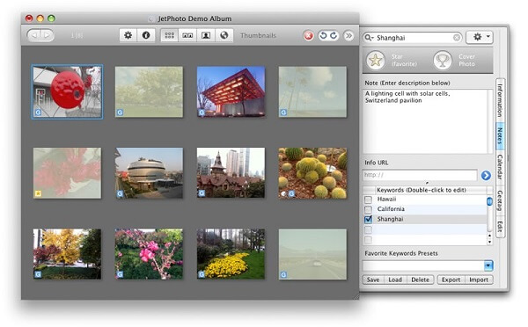This screenshot has width=528, height=327.
Task: Click keywords list scroll stepper arrows
Action: pos(489,238)
